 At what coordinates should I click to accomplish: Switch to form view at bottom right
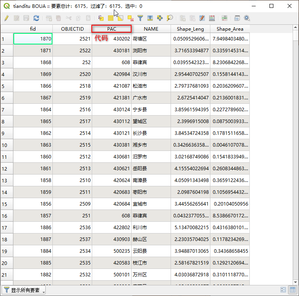(x=283, y=290)
